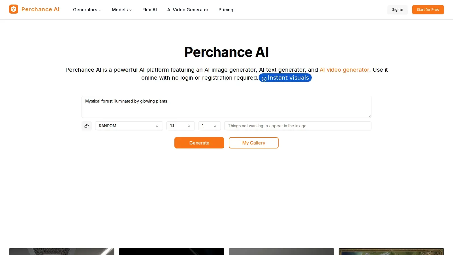Click the framed painting thumbnail at bottom right
This screenshot has height=255, width=453.
point(391,252)
